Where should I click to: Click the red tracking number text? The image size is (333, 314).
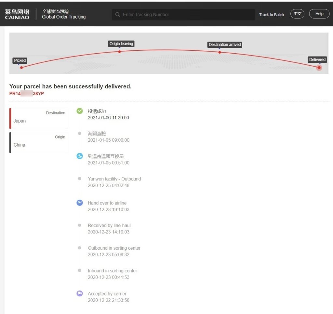tap(27, 94)
